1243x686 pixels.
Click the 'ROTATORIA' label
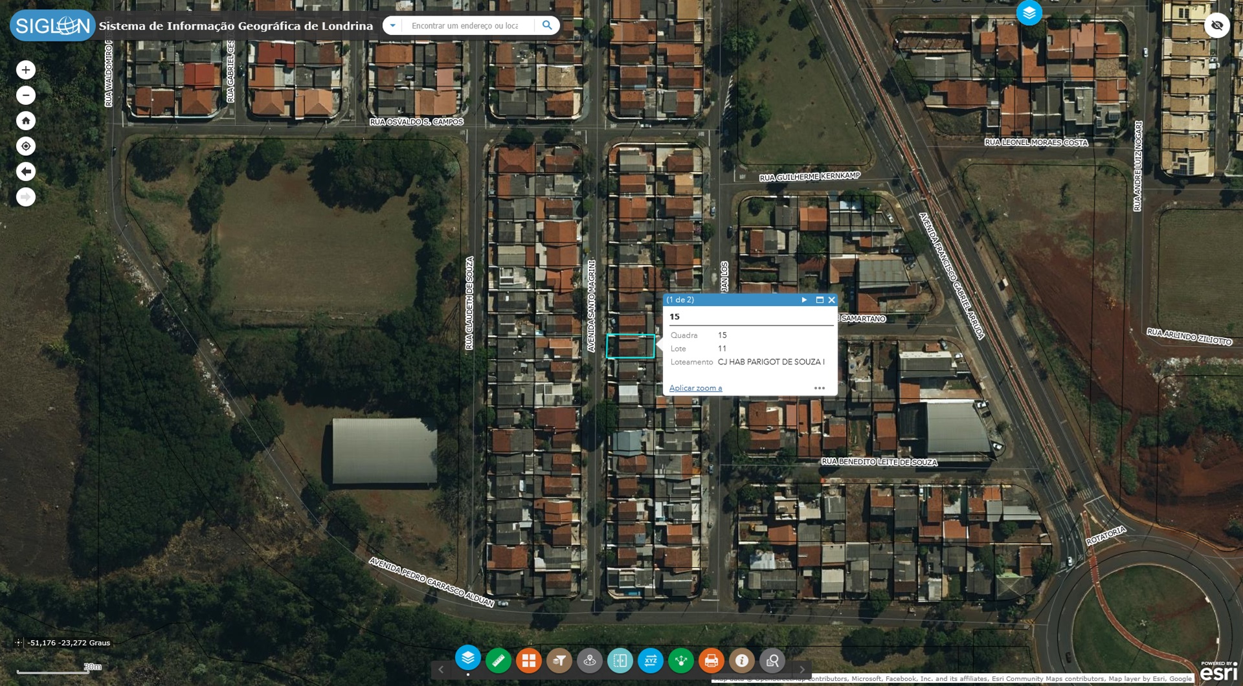(x=1106, y=535)
